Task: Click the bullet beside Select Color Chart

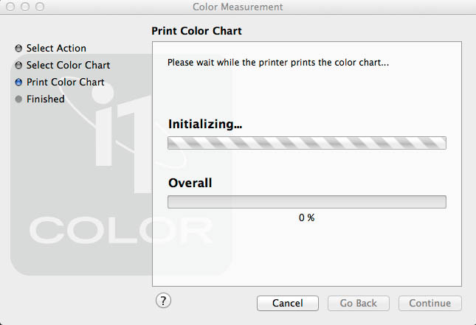Action: click(x=18, y=66)
